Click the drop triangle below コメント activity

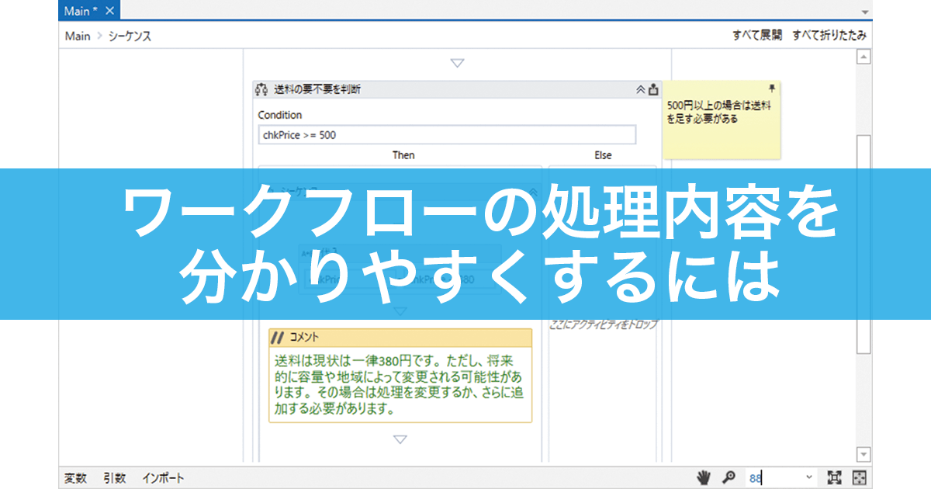click(400, 439)
